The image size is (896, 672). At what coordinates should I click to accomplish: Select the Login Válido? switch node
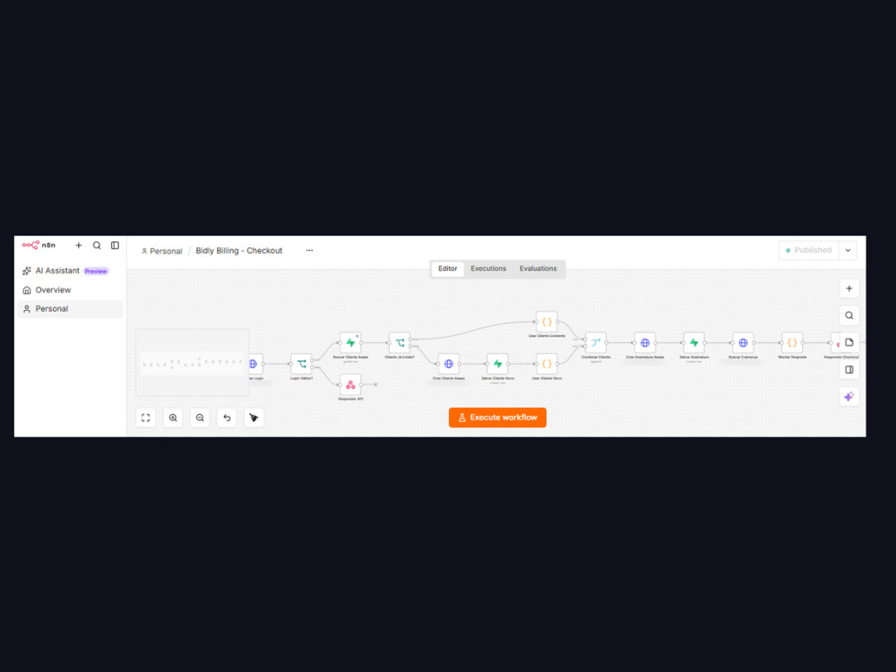point(301,364)
